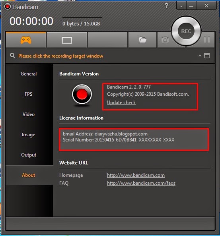
Task: Click the Copyright 2009-2015 Bandisoft.com text
Action: click(x=148, y=94)
